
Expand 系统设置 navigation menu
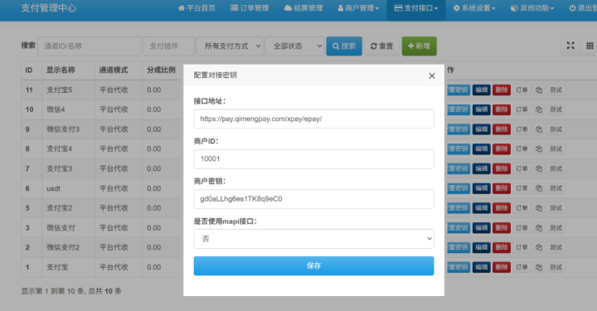474,8
